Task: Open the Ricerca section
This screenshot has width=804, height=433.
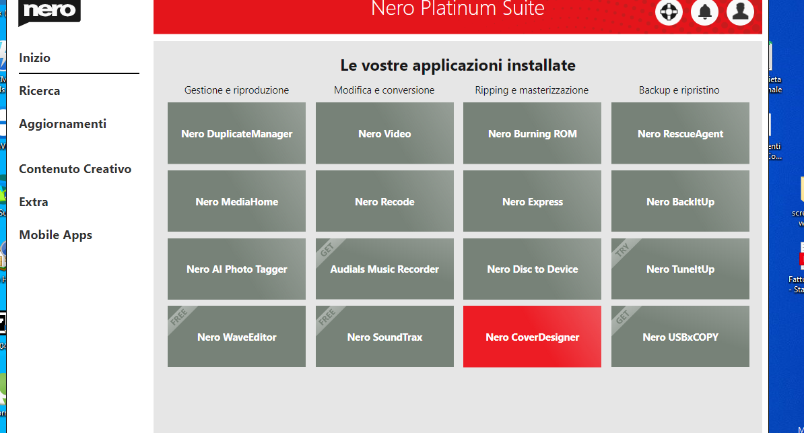Action: pos(40,91)
